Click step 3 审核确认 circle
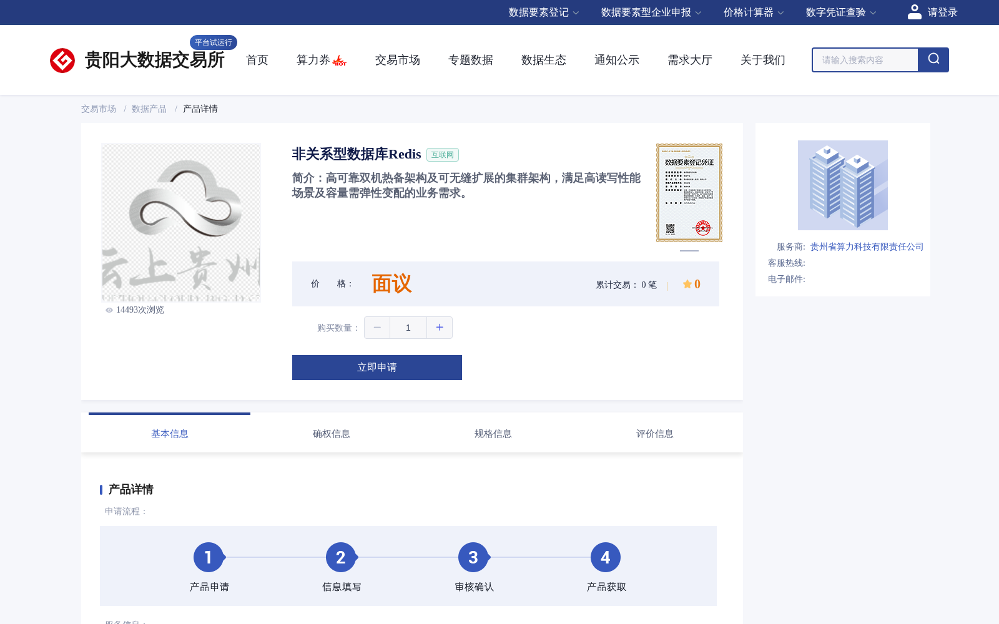 473,557
